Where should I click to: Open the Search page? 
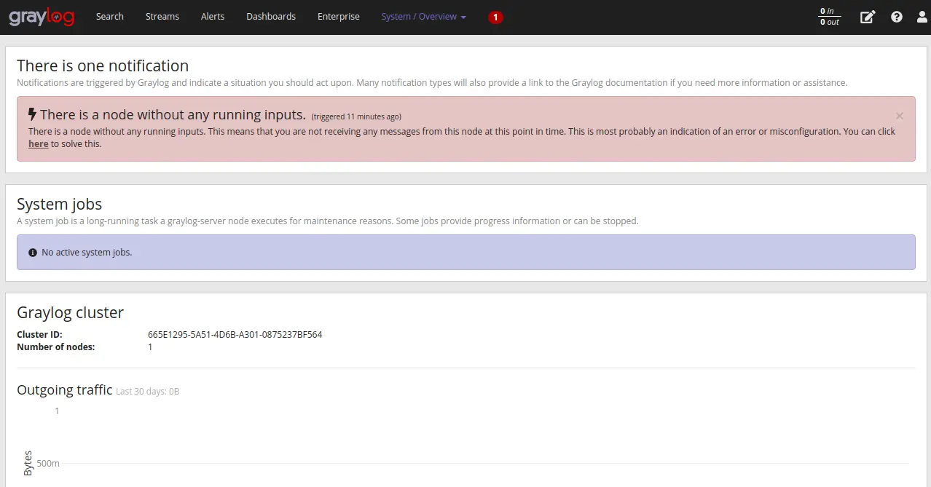[x=110, y=17]
